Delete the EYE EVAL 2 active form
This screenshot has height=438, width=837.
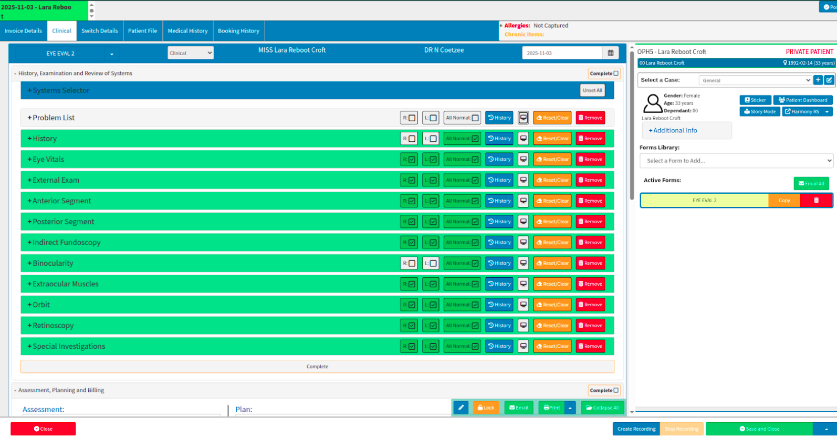[x=816, y=200]
